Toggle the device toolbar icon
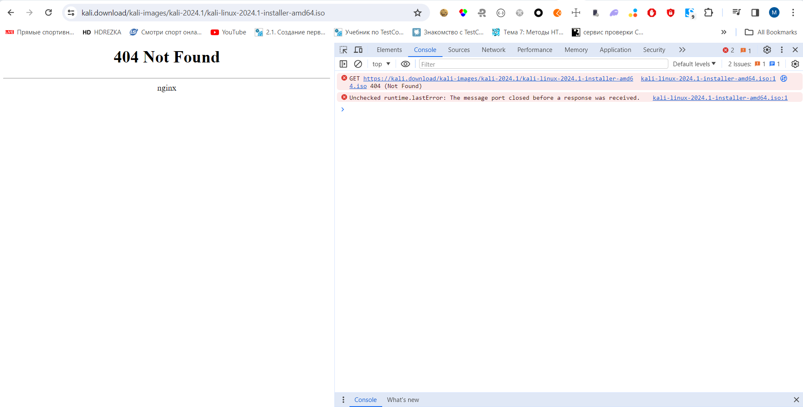The image size is (803, 407). 358,50
